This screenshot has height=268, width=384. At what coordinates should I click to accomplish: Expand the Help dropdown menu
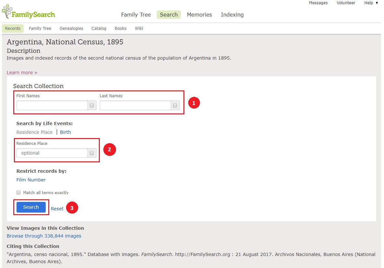[371, 3]
